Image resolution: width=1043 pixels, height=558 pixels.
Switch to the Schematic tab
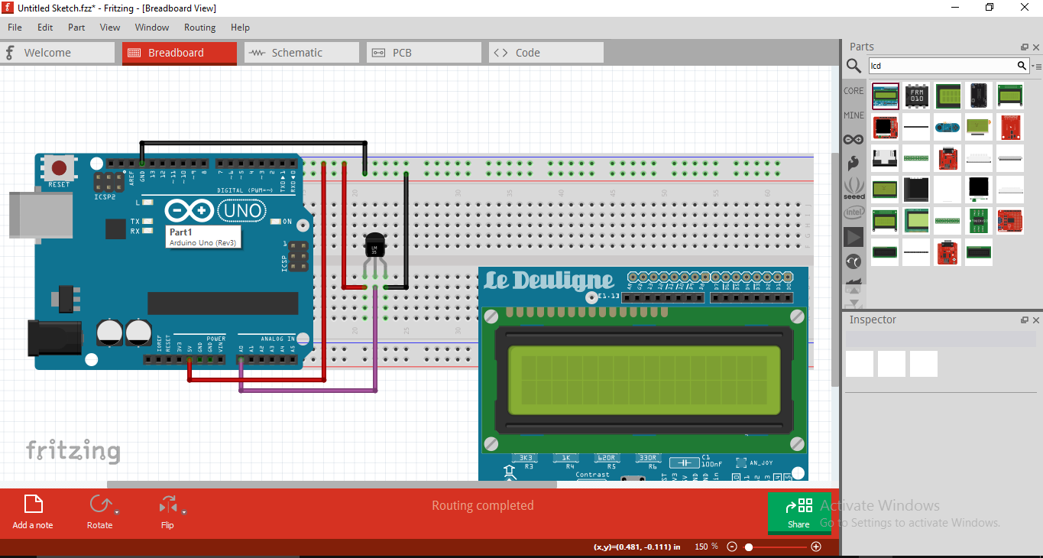pos(302,53)
